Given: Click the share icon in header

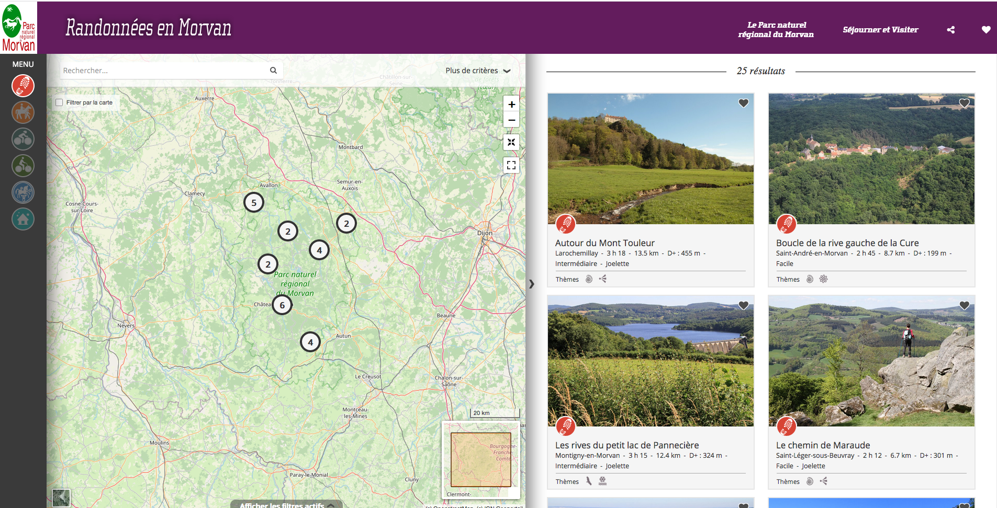Looking at the screenshot, I should tap(951, 30).
